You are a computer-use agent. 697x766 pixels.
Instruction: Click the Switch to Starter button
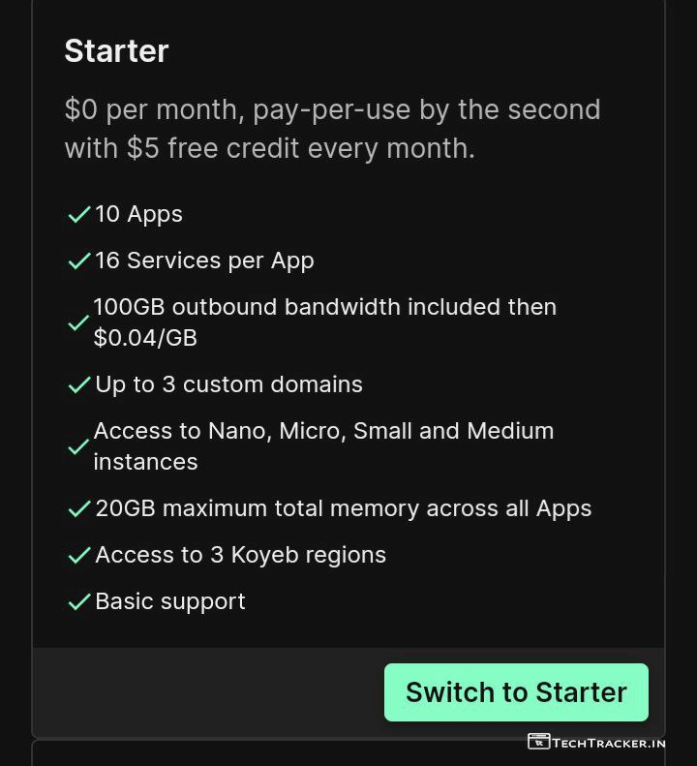[516, 692]
